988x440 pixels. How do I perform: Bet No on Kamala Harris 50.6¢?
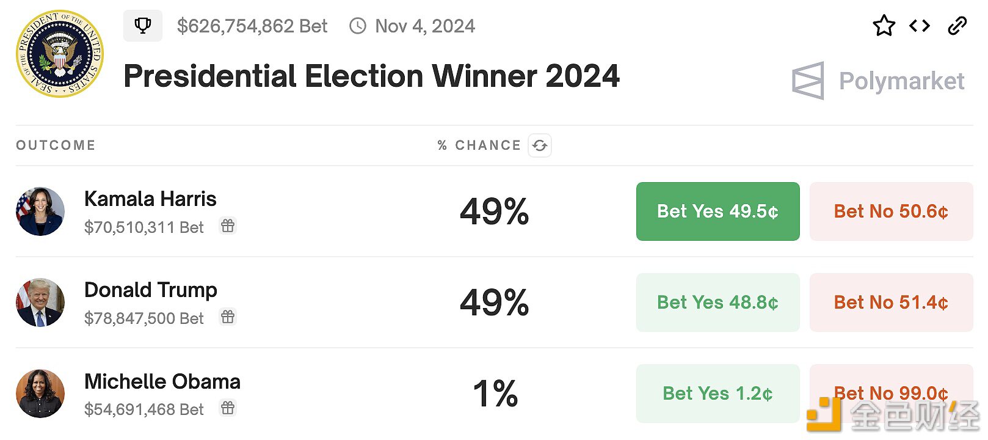(891, 211)
